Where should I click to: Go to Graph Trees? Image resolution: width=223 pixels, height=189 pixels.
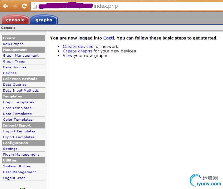click(14, 61)
